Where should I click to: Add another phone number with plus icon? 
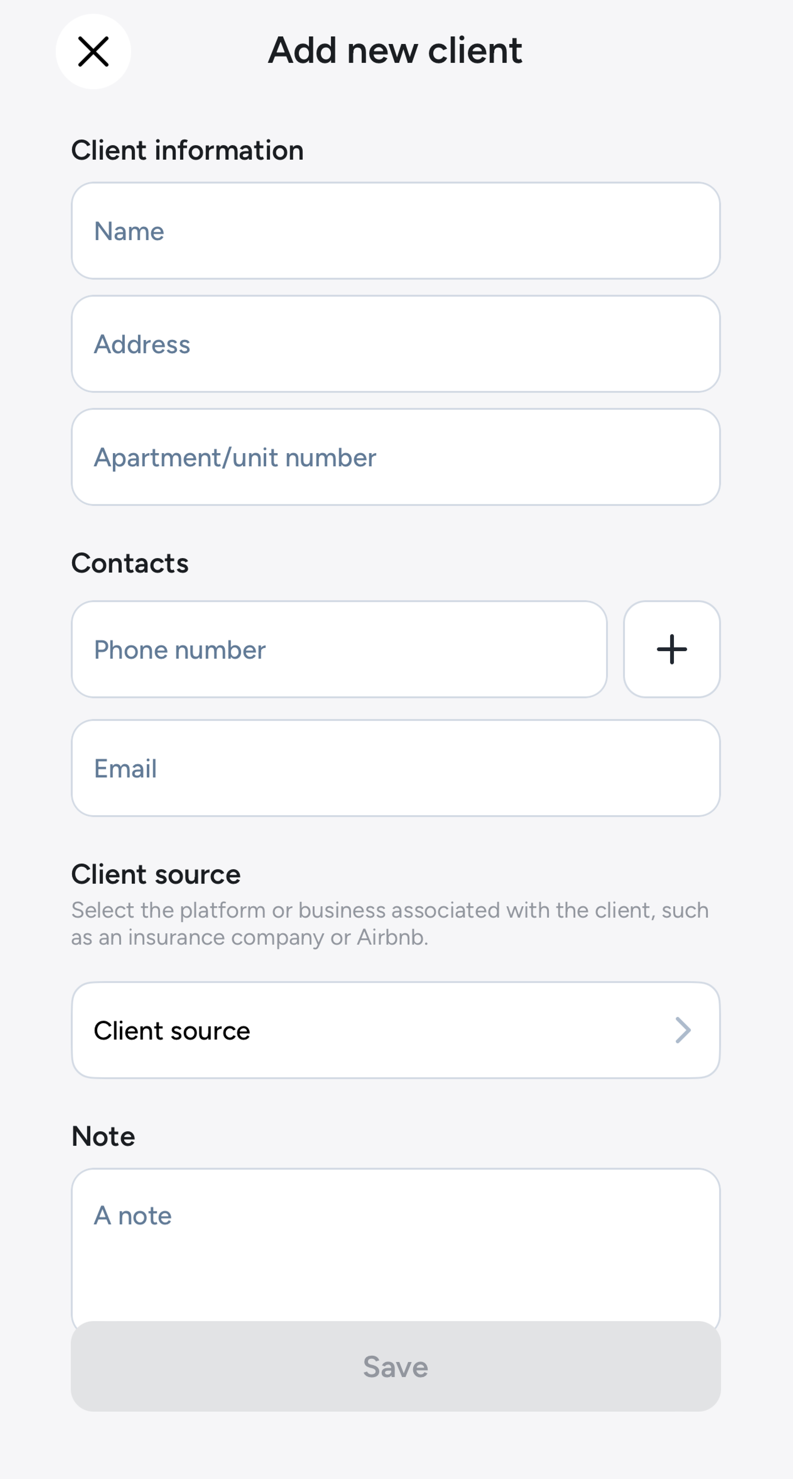671,649
